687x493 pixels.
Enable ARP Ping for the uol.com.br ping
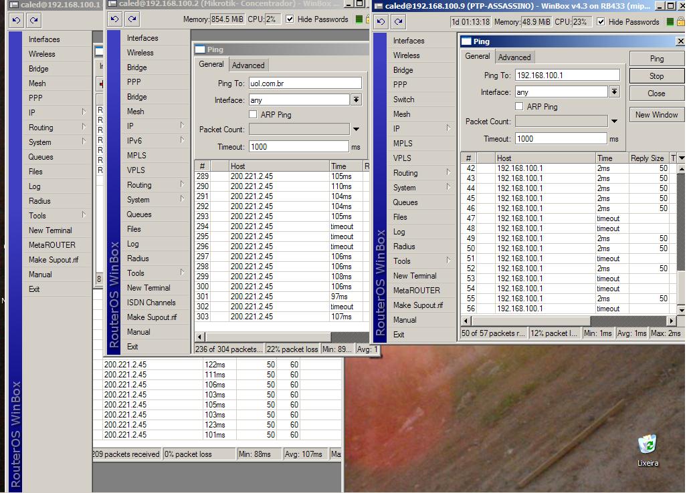253,114
